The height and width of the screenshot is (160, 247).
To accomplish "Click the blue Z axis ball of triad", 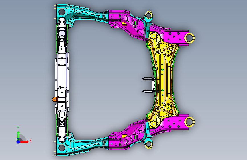I will (18, 142).
